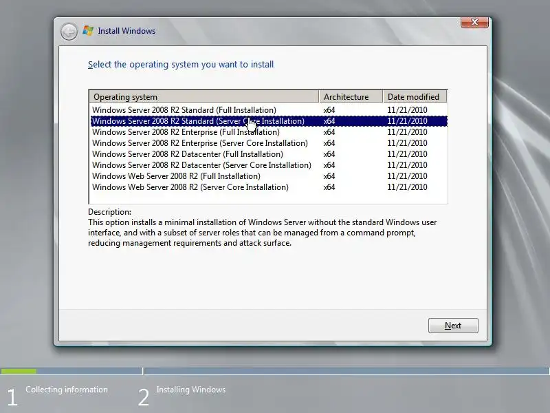Click the Windows flag logo icon
The image size is (550, 413).
pyautogui.click(x=88, y=31)
